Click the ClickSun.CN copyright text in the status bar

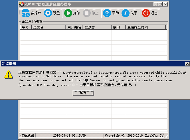click(134, 135)
